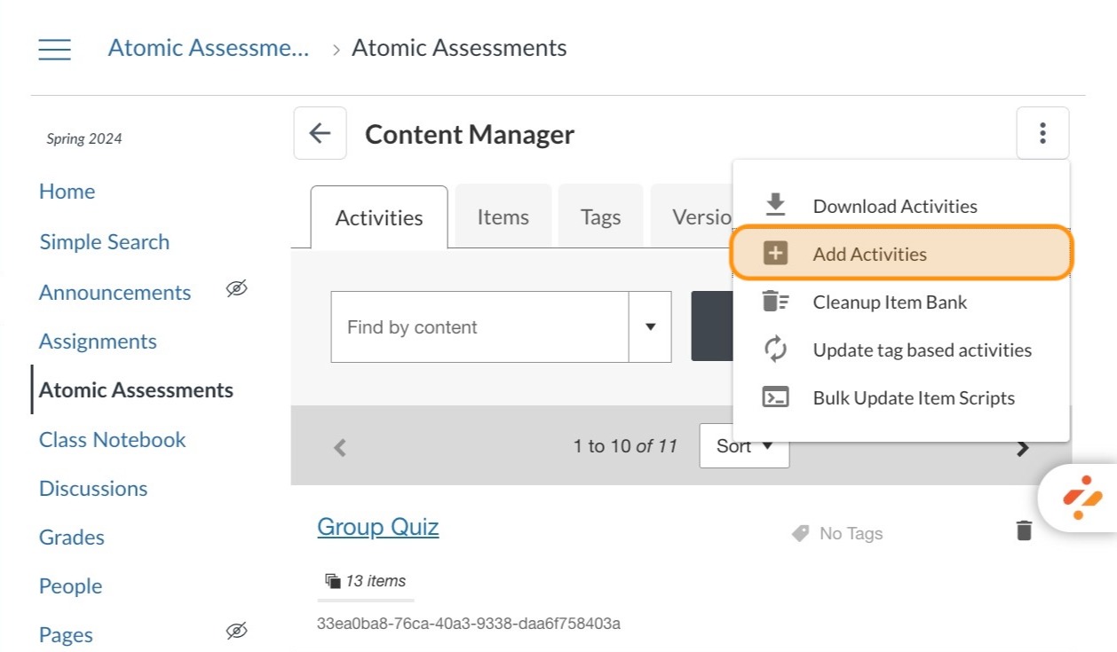Open Class Notebook link

113,440
